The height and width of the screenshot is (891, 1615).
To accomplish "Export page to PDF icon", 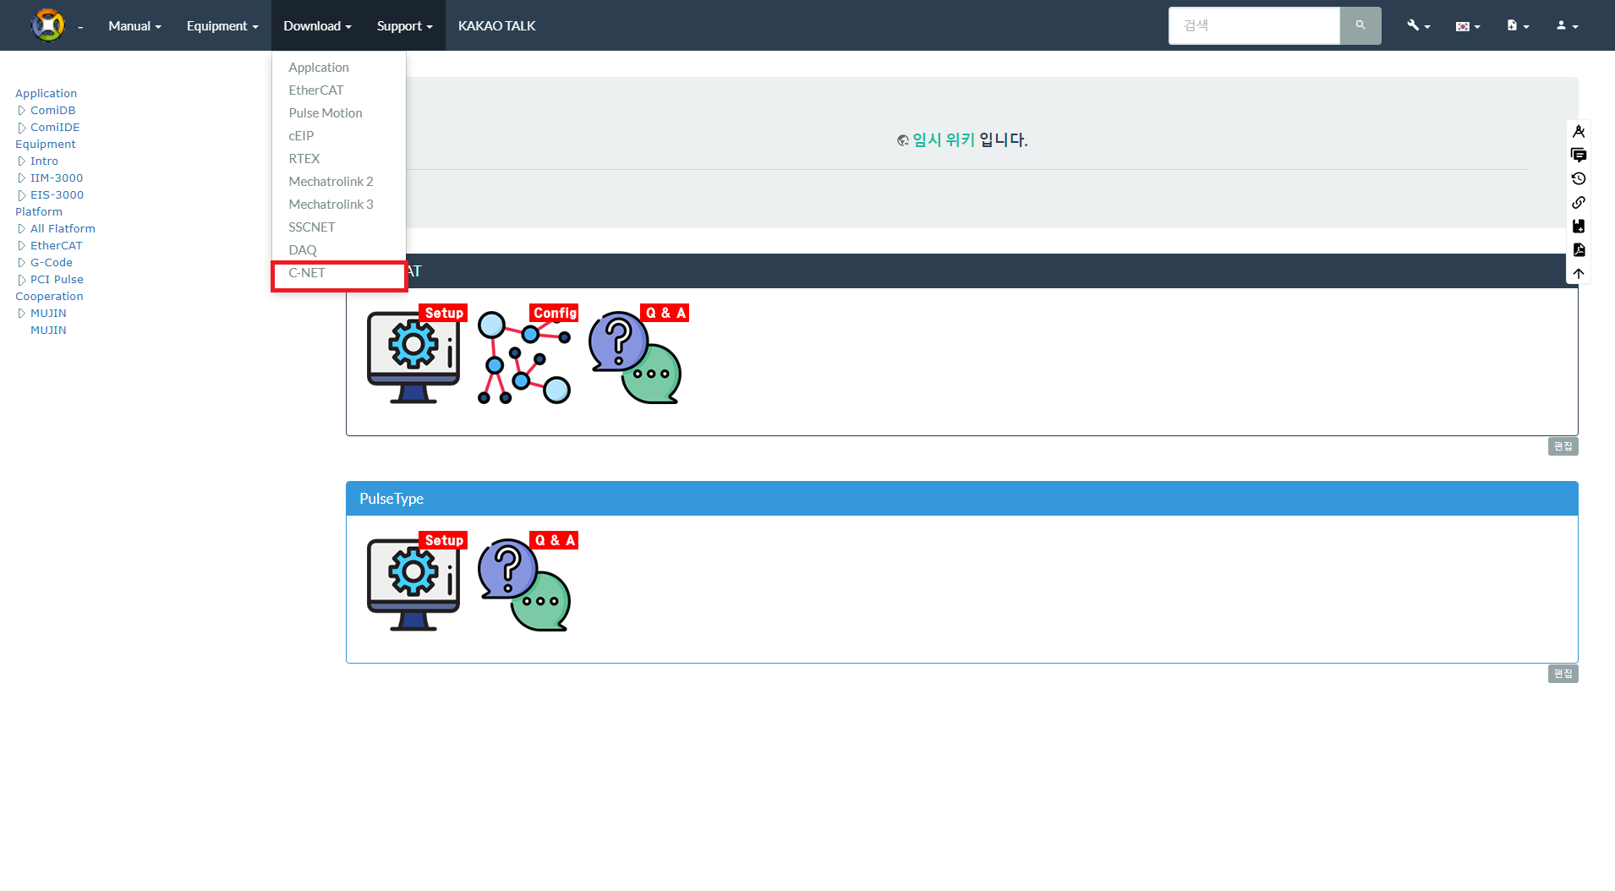I will [x=1578, y=250].
